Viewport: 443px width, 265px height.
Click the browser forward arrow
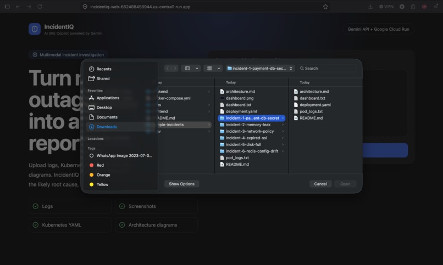pyautogui.click(x=29, y=7)
